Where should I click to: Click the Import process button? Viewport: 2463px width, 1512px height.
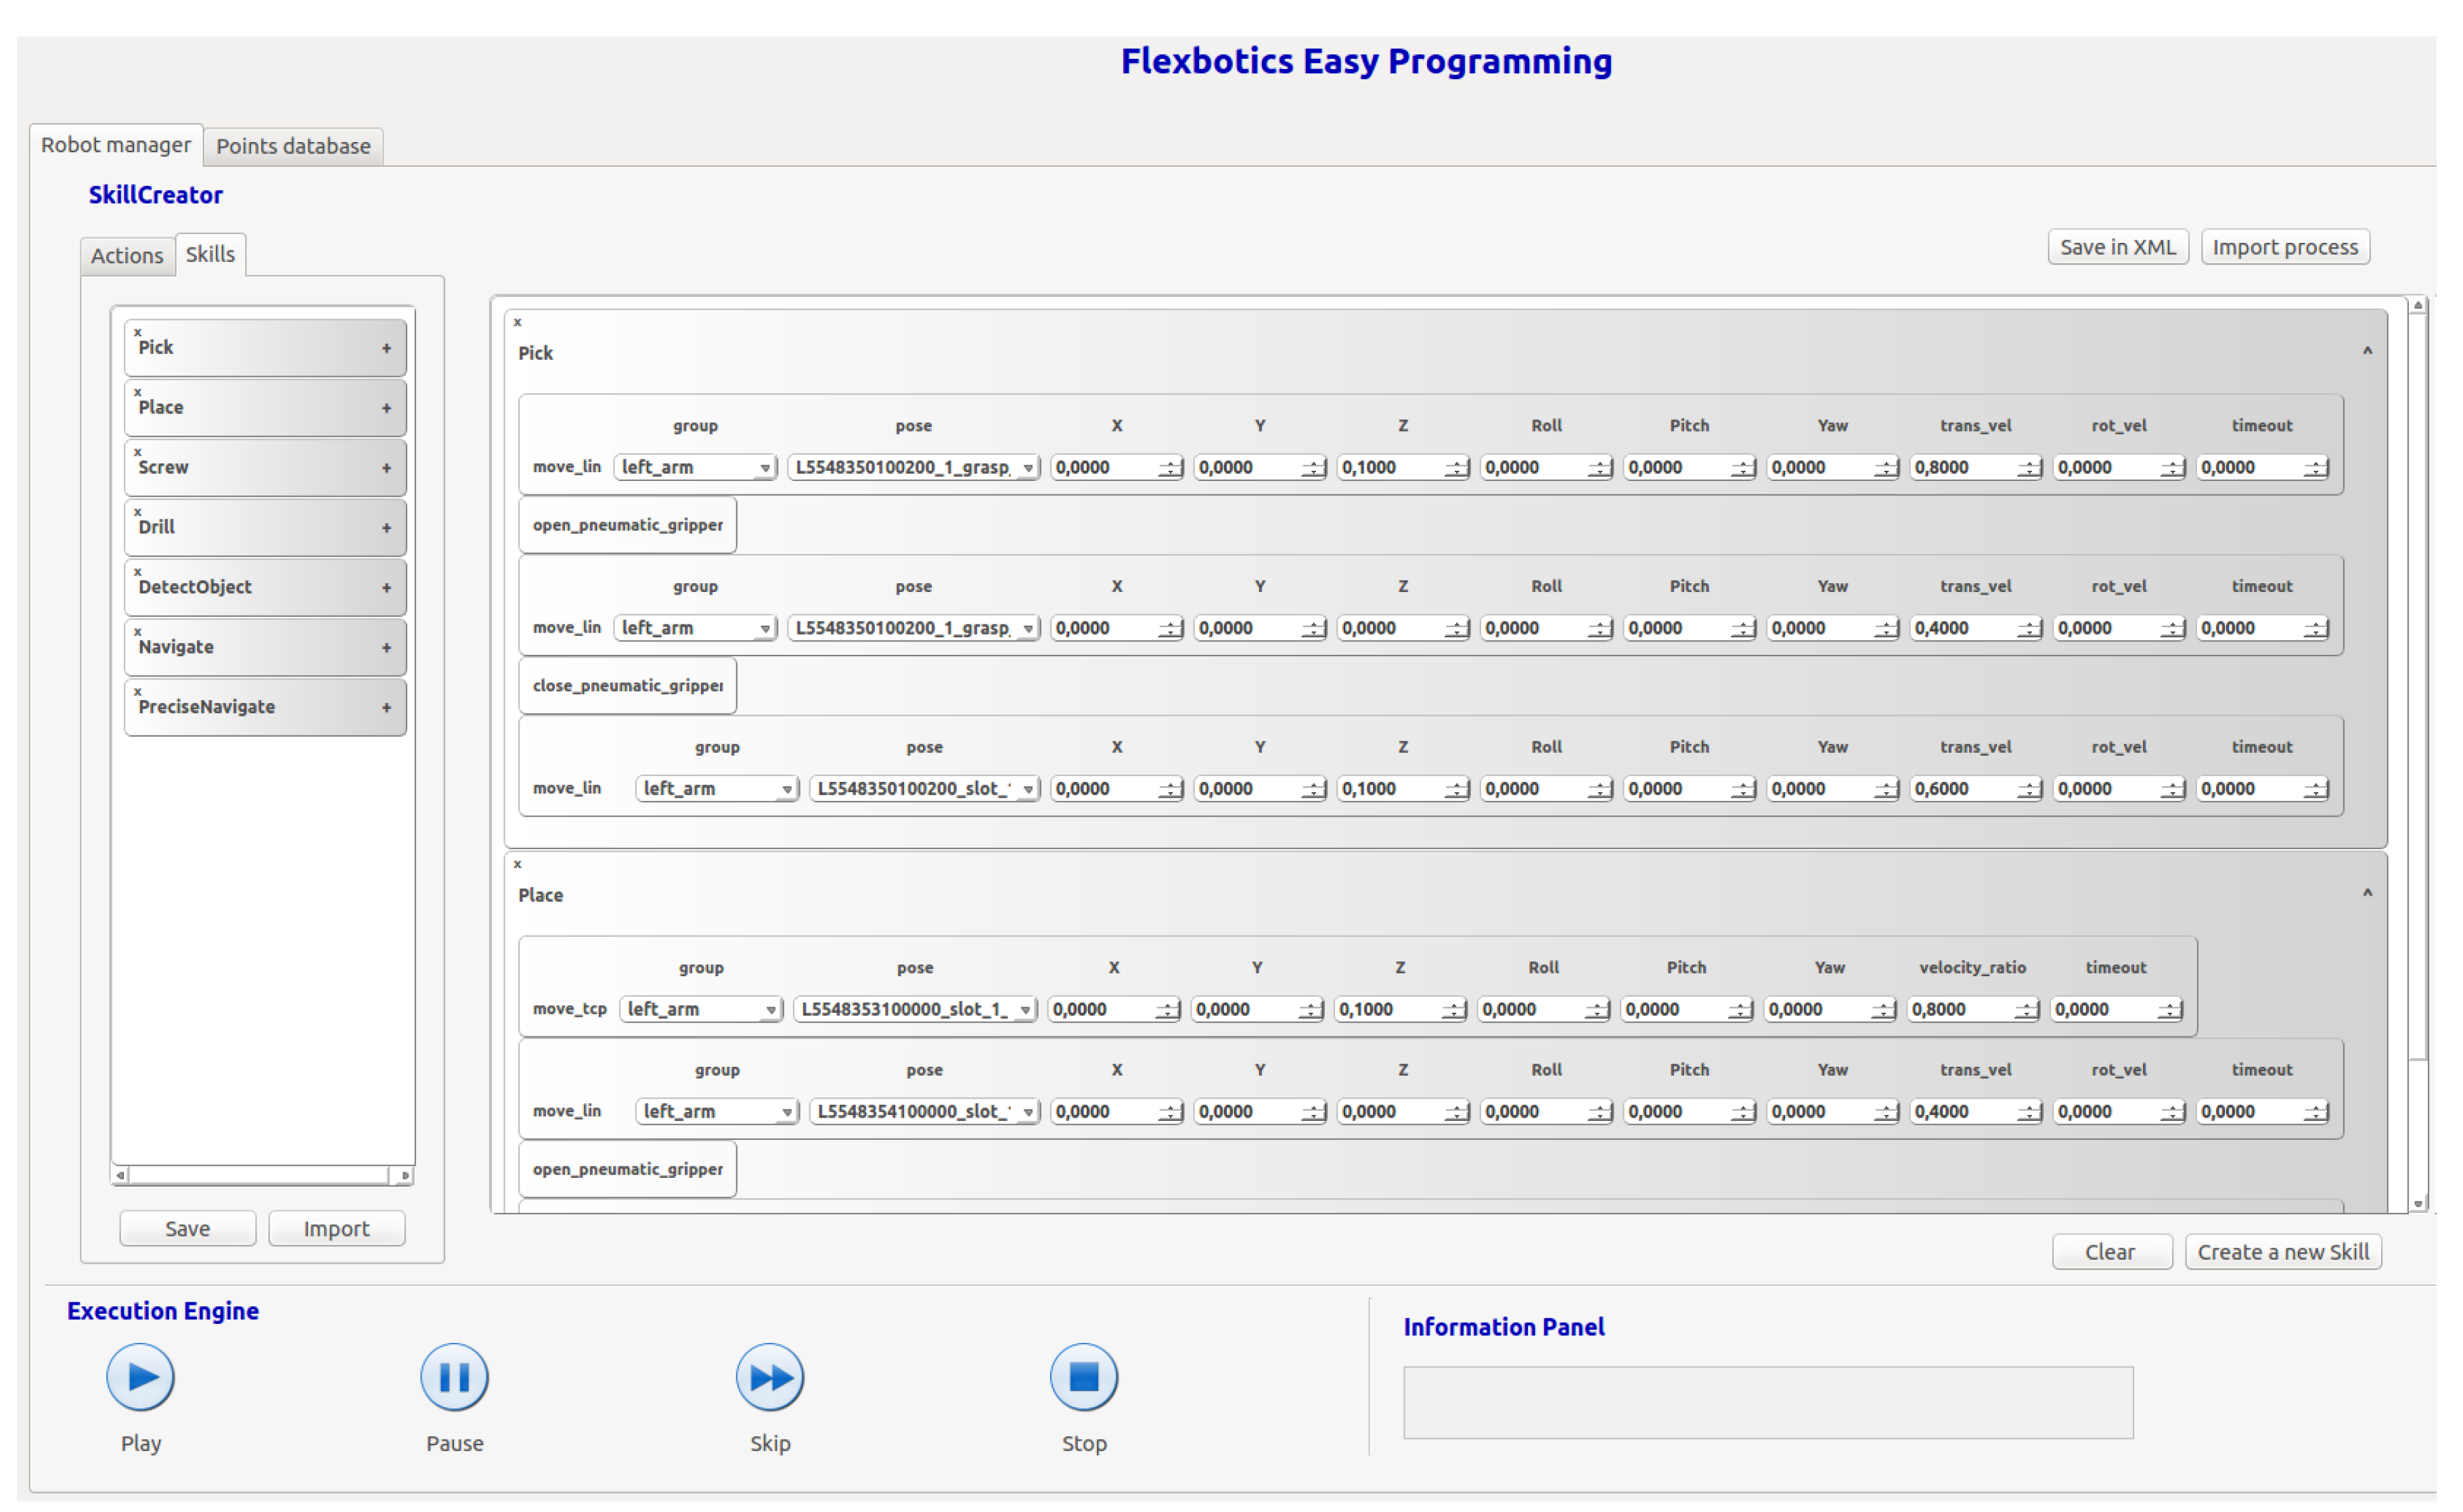pos(2284,247)
